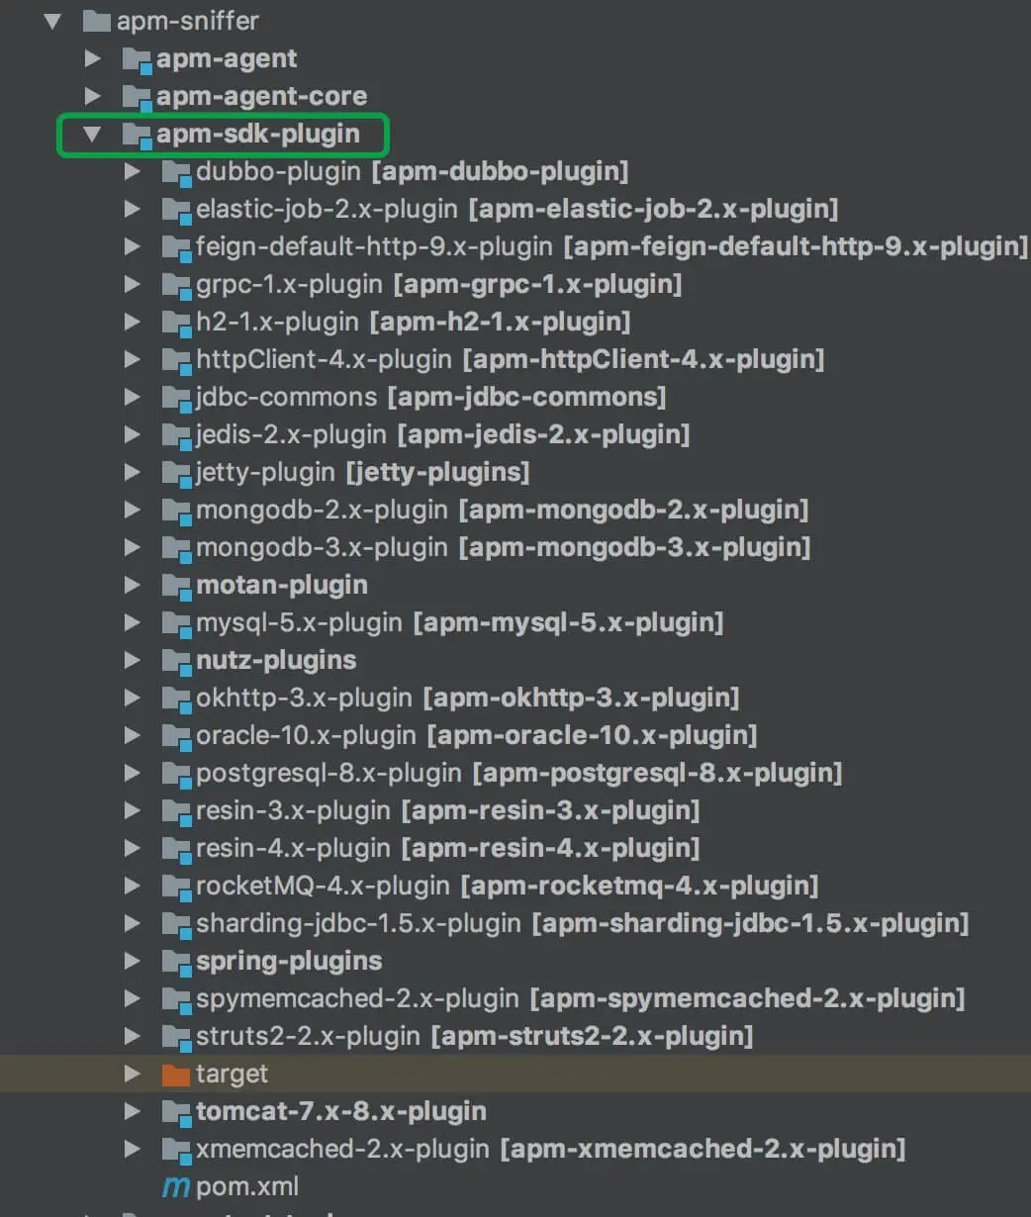The image size is (1031, 1217).
Task: Collapse the apm-sniffer folder arrow
Action: point(53,21)
